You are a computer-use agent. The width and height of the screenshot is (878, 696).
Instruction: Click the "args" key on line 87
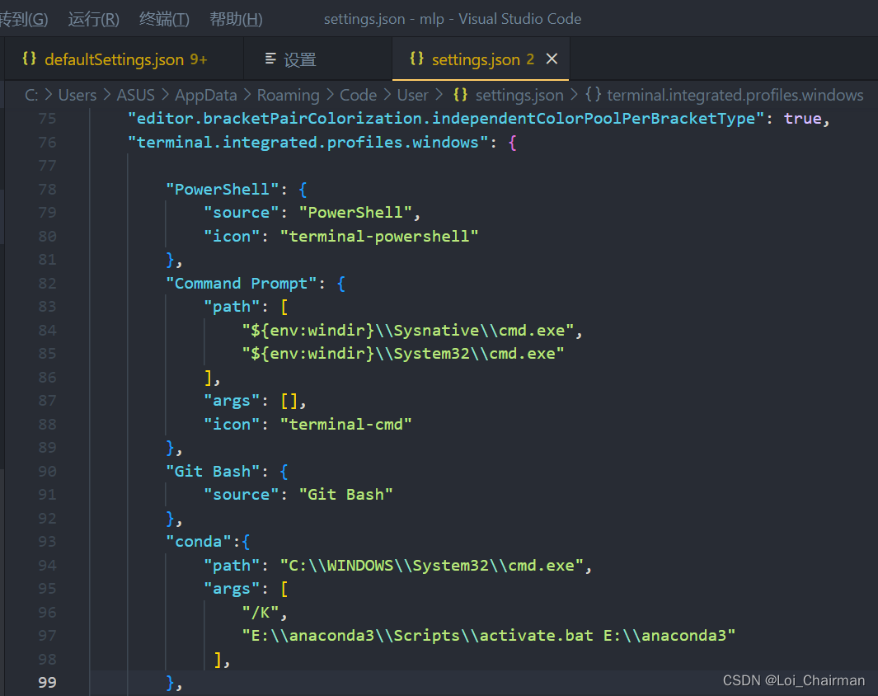pyautogui.click(x=232, y=401)
